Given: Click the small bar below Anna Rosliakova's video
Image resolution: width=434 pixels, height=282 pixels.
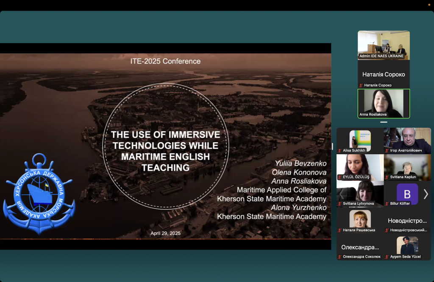Looking at the screenshot, I should tap(384, 122).
